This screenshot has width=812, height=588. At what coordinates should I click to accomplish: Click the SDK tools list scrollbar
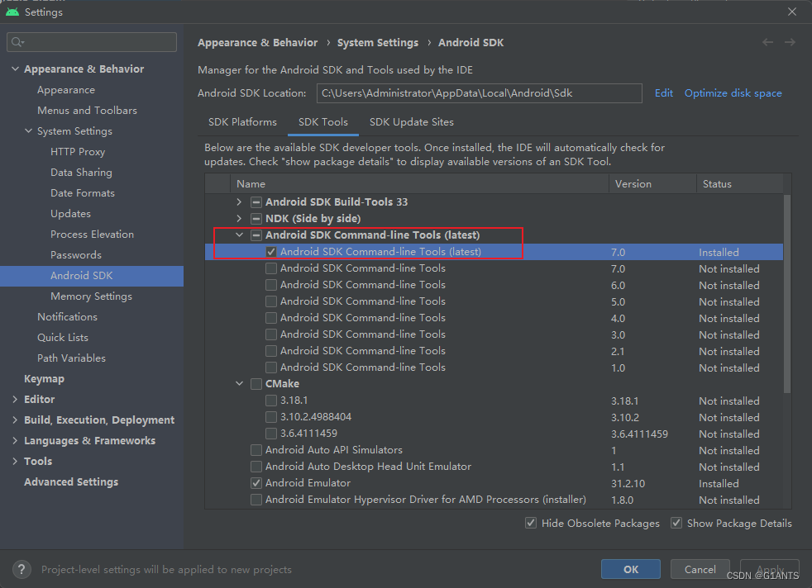click(x=787, y=294)
